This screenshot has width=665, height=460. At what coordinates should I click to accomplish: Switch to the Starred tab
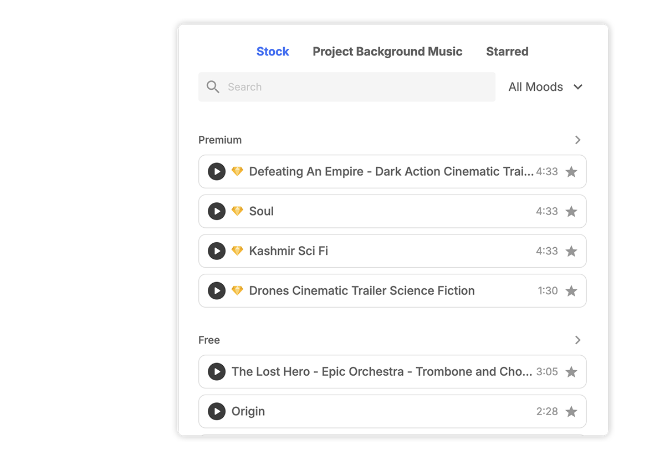click(x=507, y=51)
